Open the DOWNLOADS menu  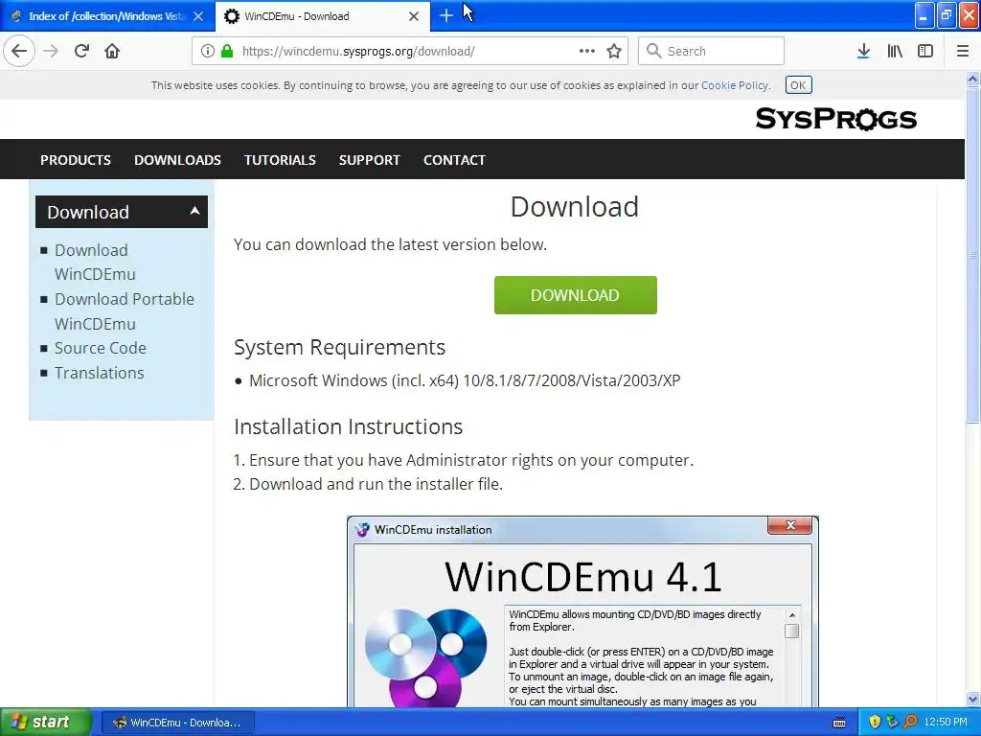[177, 160]
